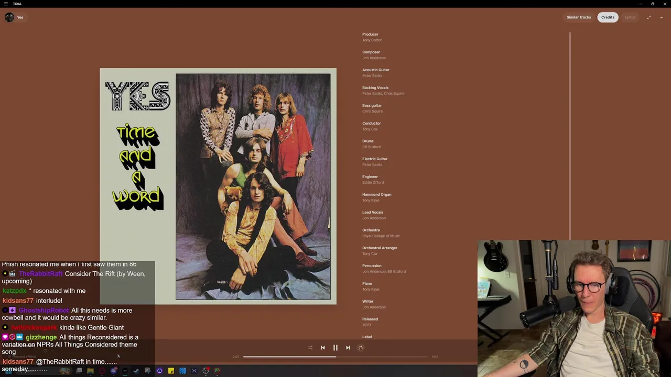The image size is (671, 377).
Task: Open composer Jon Anderson credit
Action: tap(374, 58)
